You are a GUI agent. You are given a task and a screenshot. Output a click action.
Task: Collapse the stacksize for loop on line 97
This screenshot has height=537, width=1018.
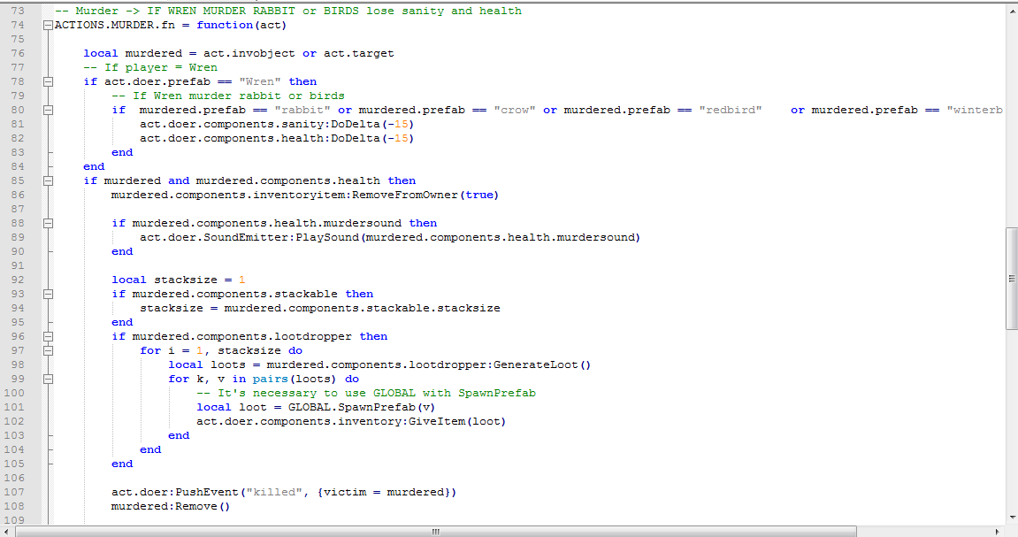(47, 350)
